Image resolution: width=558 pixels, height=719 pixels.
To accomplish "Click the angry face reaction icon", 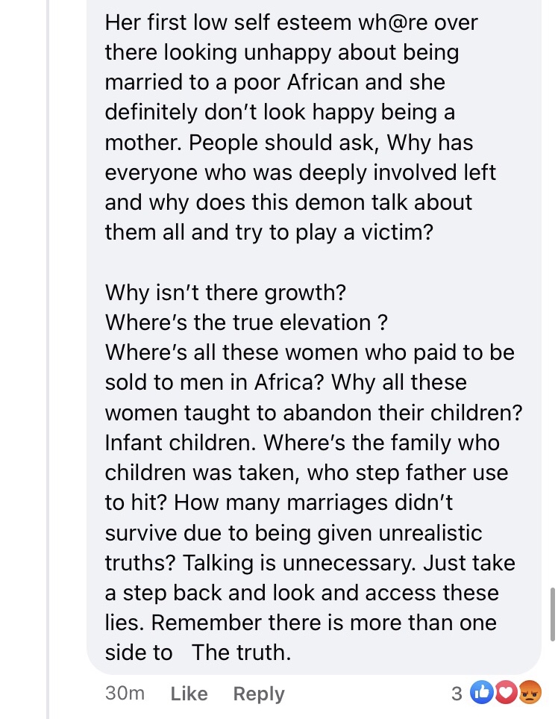I will (529, 694).
